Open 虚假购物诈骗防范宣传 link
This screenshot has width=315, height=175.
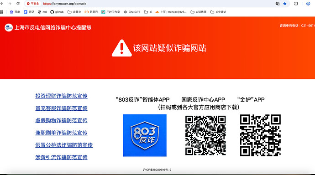point(61,120)
